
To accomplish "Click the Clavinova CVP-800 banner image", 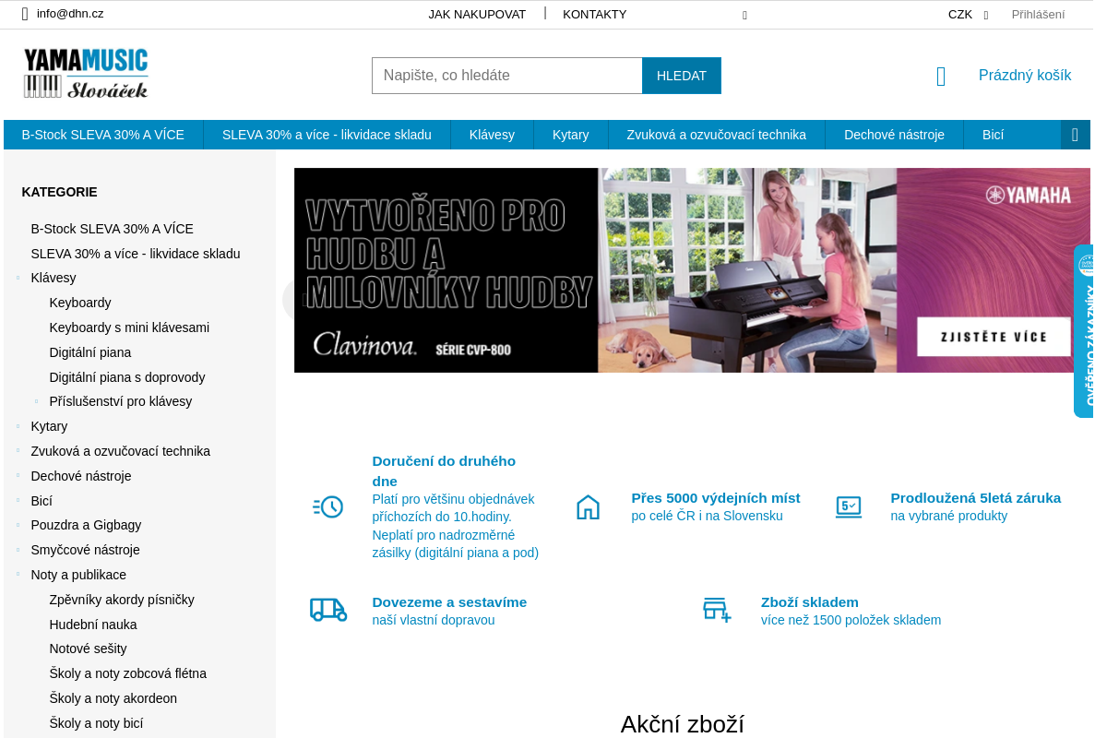I will 692,270.
